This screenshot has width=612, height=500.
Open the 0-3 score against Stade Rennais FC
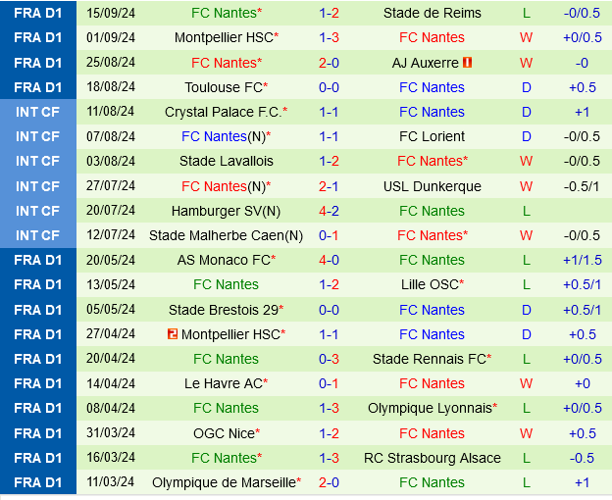[x=330, y=359]
